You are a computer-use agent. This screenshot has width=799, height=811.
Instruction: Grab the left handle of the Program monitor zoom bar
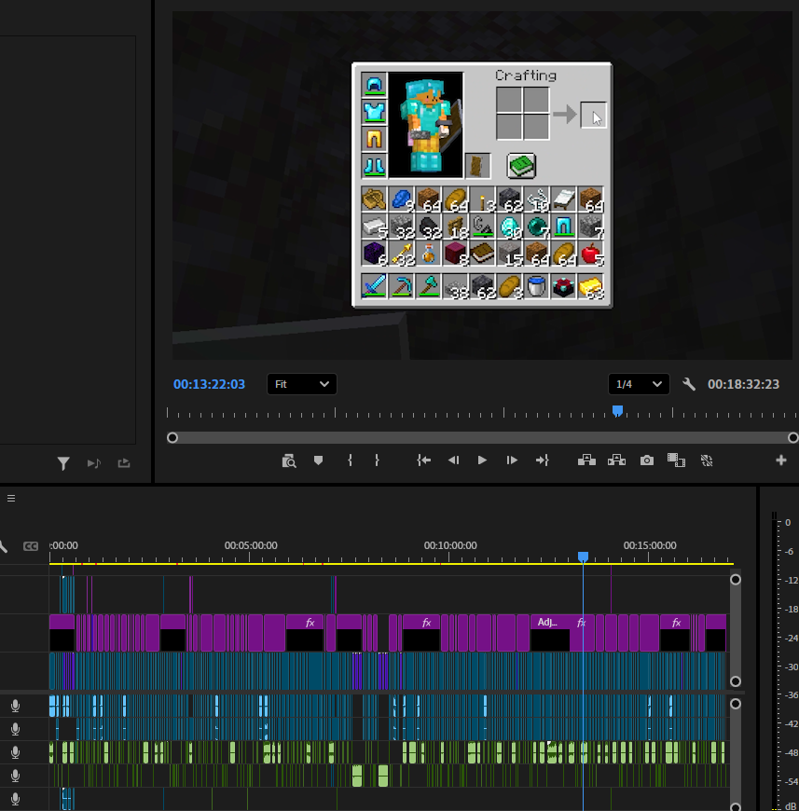click(x=172, y=438)
